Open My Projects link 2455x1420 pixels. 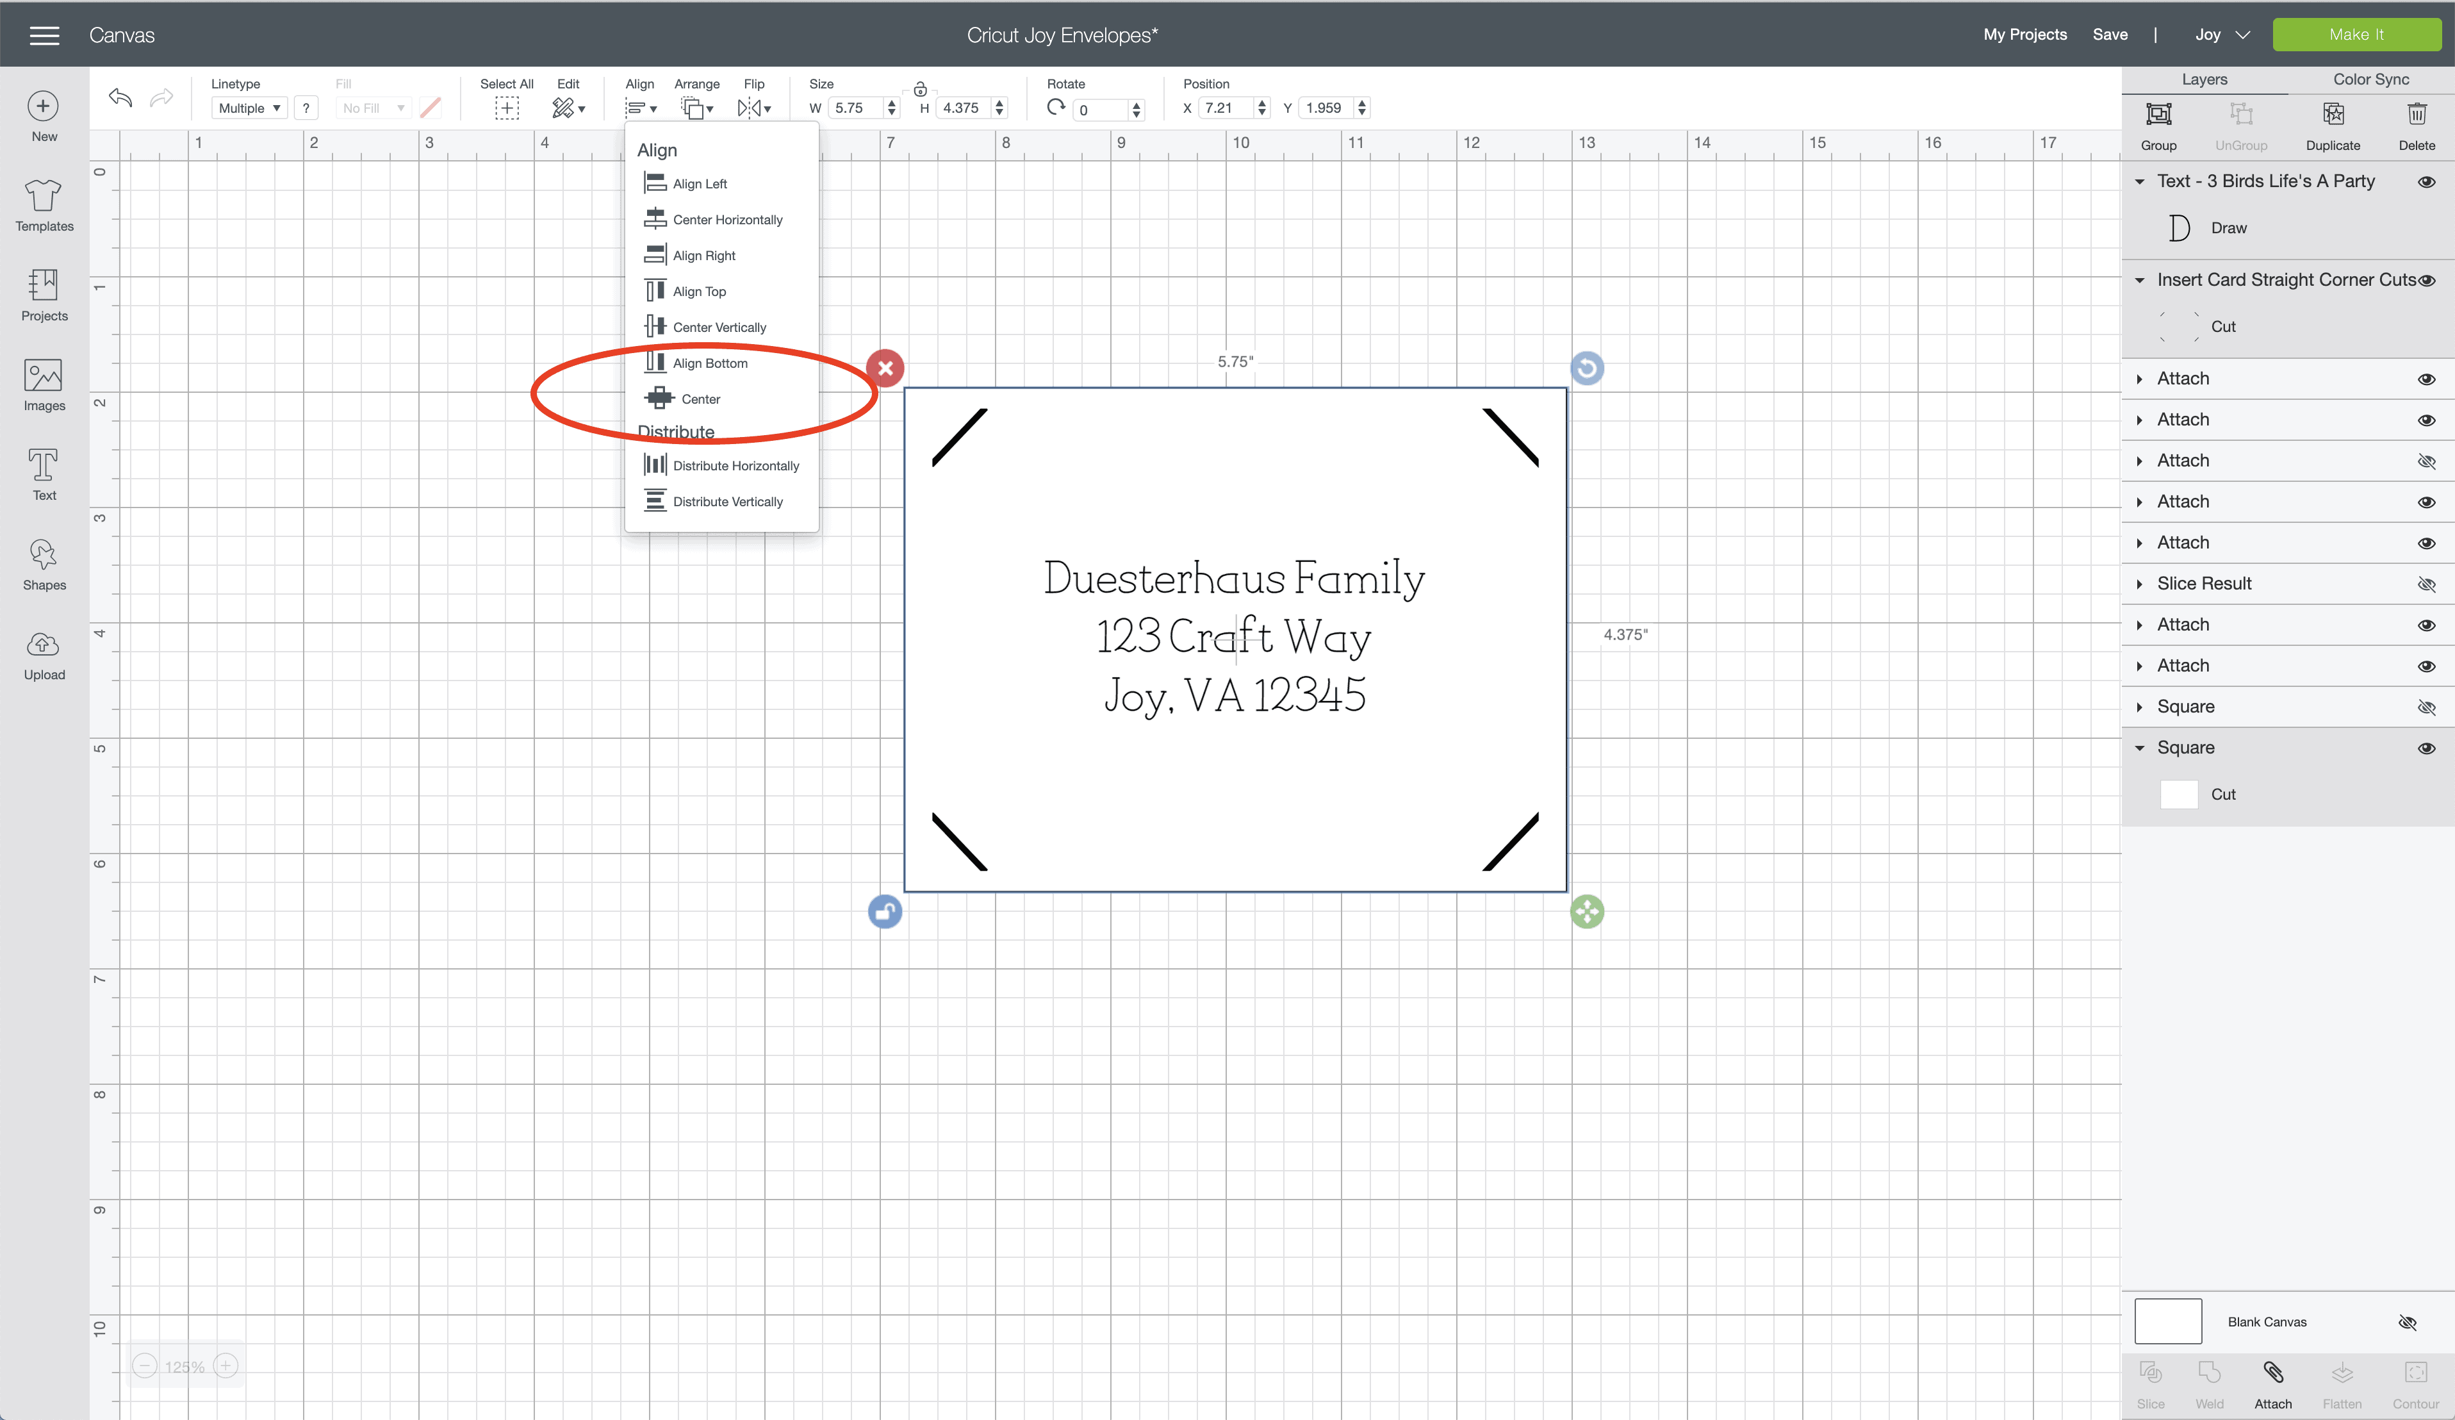point(2024,35)
